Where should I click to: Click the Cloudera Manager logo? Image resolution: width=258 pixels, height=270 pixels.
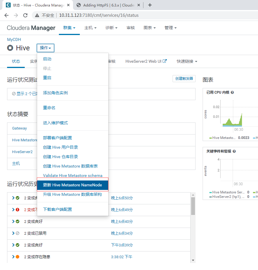31,28
